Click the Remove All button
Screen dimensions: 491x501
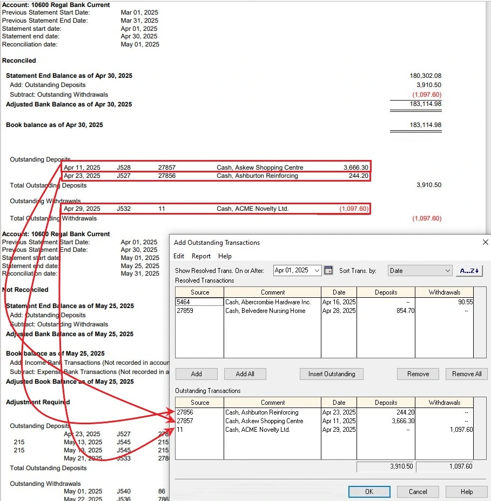click(466, 373)
